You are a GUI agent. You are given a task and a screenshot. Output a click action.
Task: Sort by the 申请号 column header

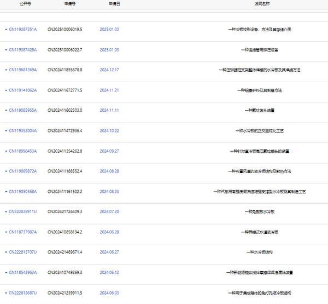click(69, 3)
